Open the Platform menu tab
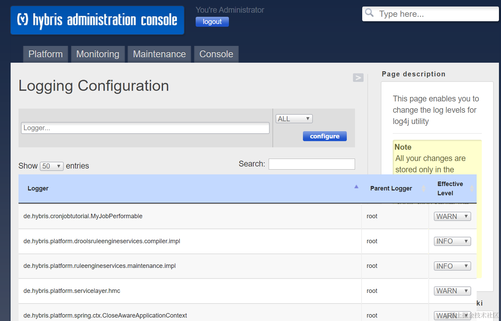Viewport: 501px width, 321px height. pyautogui.click(x=46, y=54)
